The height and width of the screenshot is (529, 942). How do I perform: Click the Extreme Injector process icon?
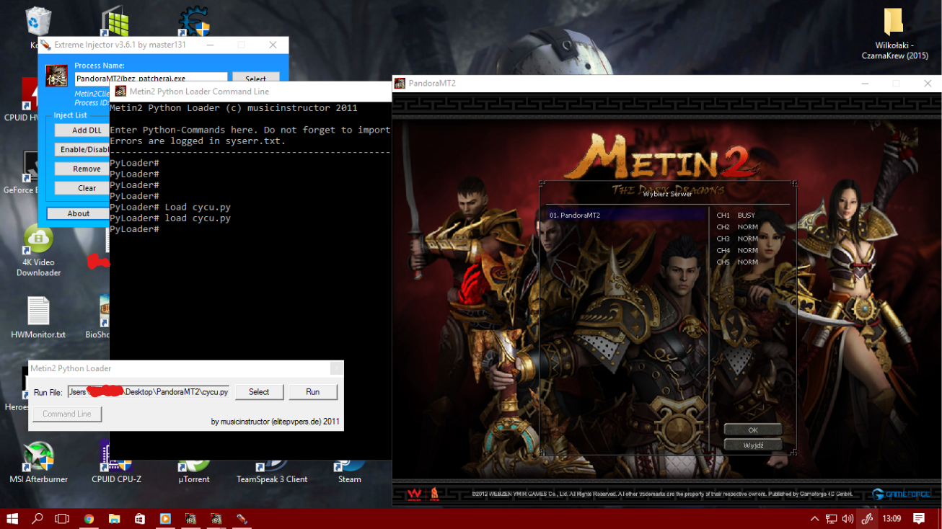[x=57, y=76]
